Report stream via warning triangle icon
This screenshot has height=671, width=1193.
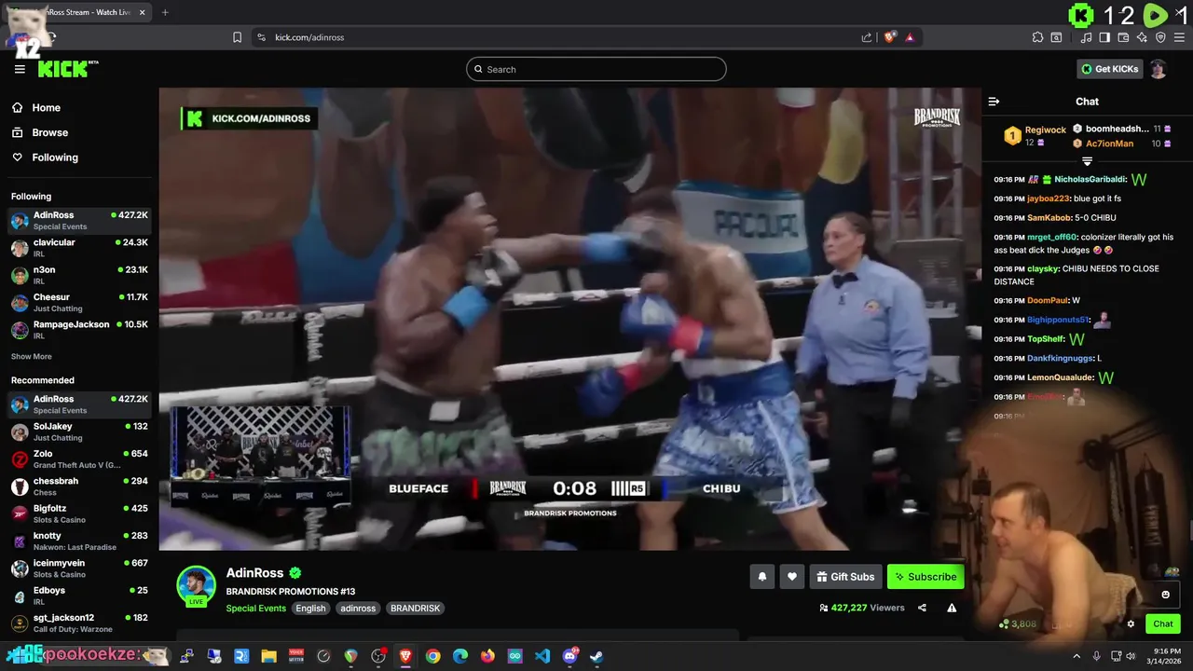pos(952,608)
